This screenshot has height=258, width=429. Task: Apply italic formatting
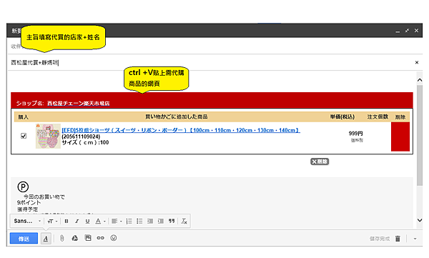tap(77, 221)
